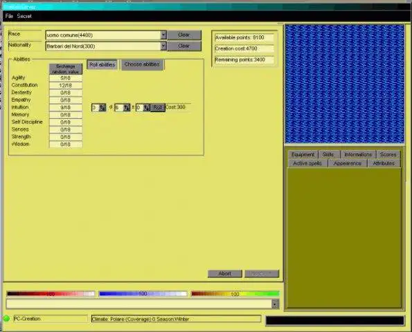
Task: Switch to the Informations tab
Action: tap(358, 154)
